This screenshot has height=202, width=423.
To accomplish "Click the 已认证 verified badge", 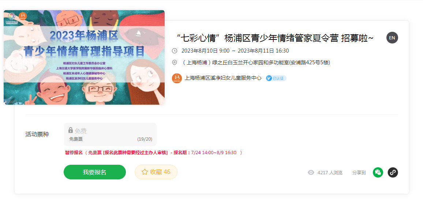I will click(276, 79).
